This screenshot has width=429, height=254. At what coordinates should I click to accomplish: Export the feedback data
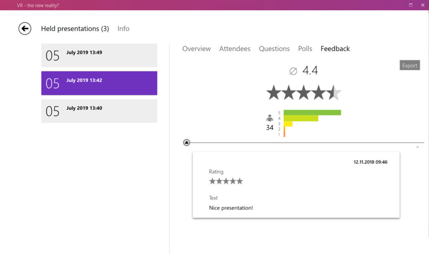click(410, 65)
